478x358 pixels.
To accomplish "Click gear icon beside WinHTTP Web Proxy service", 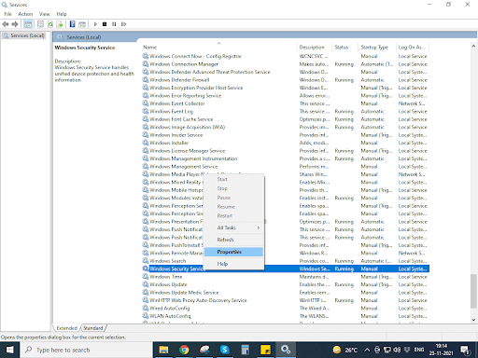I will pyautogui.click(x=146, y=300).
